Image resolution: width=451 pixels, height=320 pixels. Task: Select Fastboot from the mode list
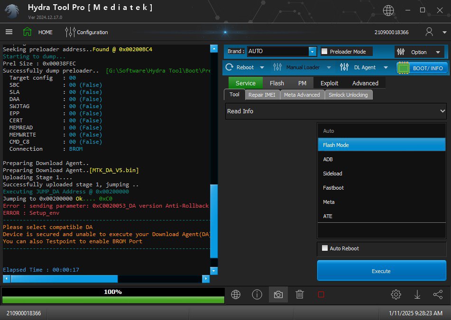333,188
